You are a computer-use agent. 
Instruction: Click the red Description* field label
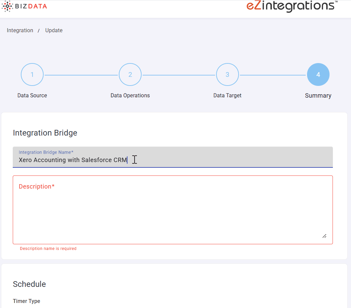pos(37,187)
